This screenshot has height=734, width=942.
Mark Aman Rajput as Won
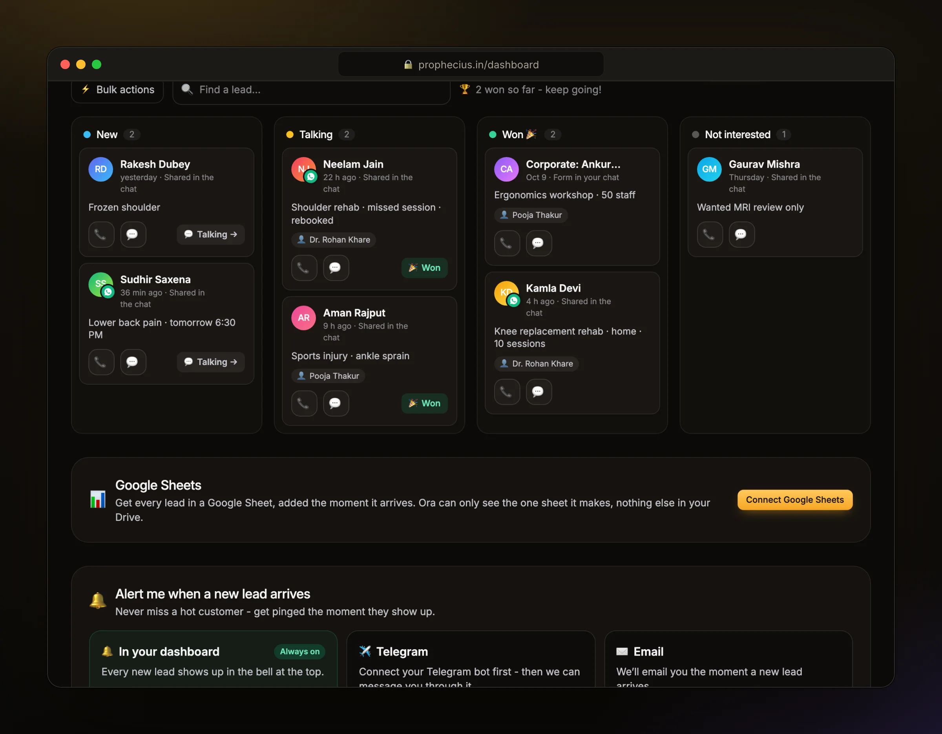point(424,403)
